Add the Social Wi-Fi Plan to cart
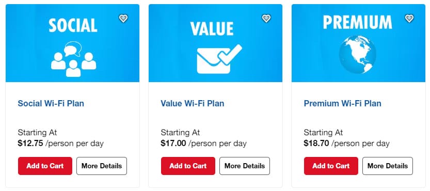The image size is (430, 191). (x=45, y=166)
